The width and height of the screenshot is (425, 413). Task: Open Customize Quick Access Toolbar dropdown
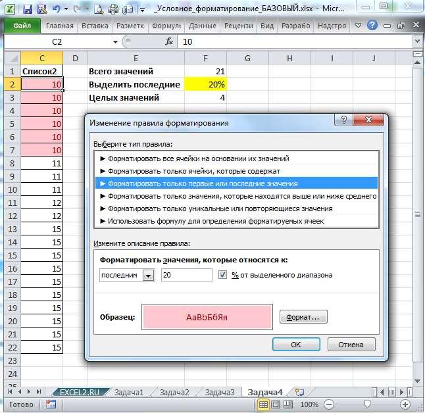(142, 10)
